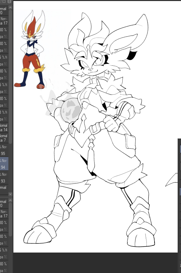The width and height of the screenshot is (181, 273).
Task: Select the layer numbered 95
Action: [4, 150]
